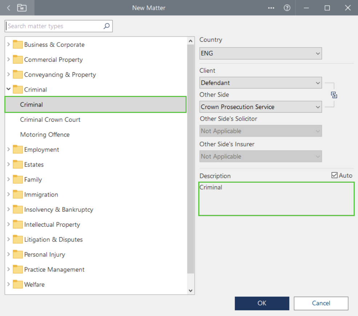Click the back arrow in title bar

tap(9, 8)
